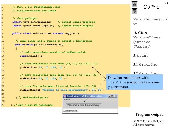Close the Applet Viewer window
Screen dimensions: 170x128
click(x=116, y=96)
